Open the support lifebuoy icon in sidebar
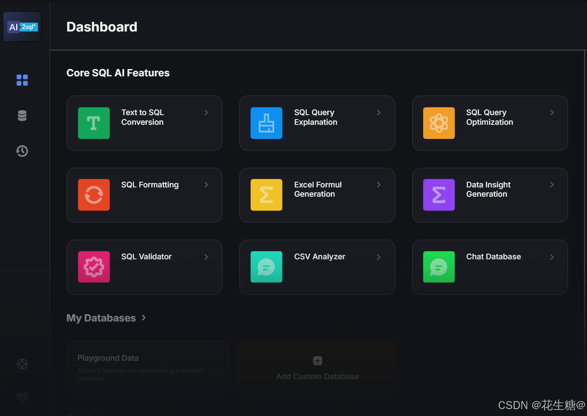The width and height of the screenshot is (587, 416). [22, 364]
